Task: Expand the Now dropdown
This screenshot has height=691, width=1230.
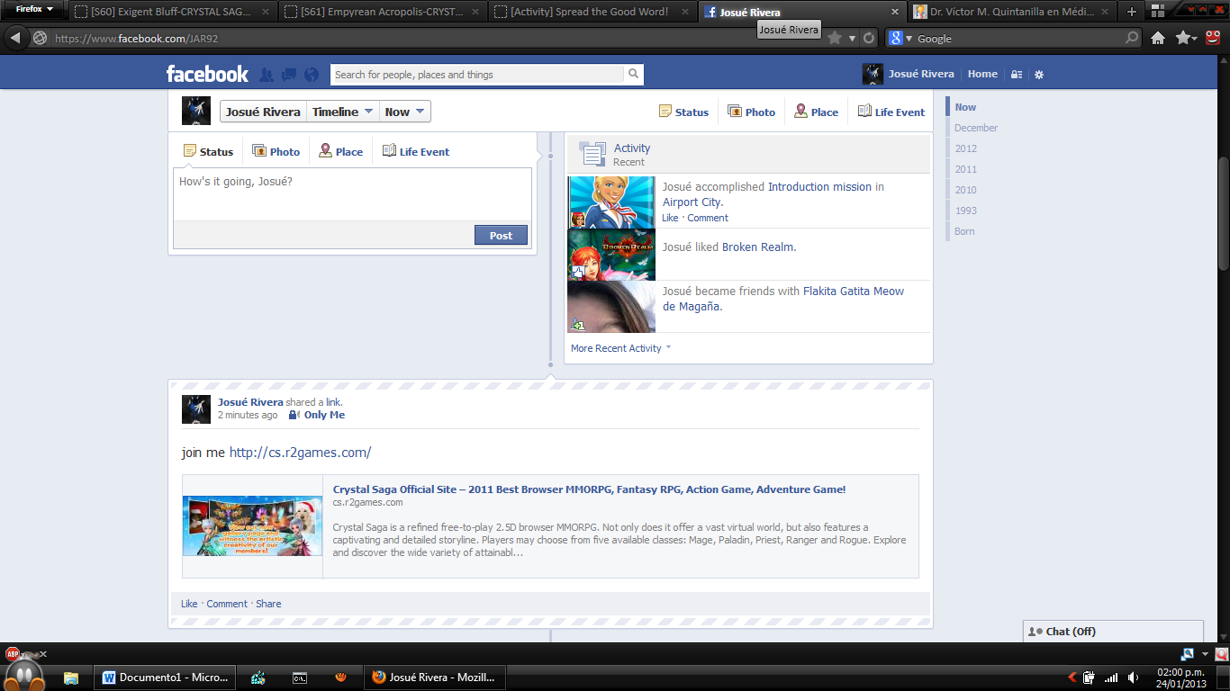Action: click(404, 112)
